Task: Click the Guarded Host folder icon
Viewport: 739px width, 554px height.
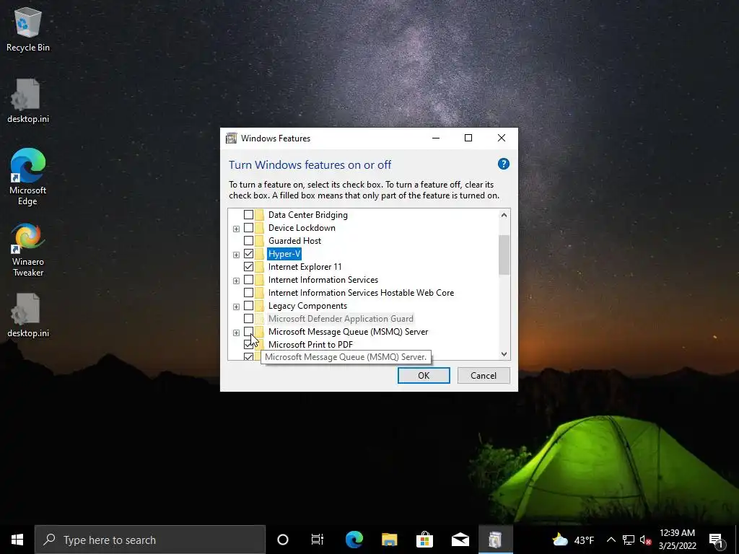Action: pyautogui.click(x=259, y=241)
